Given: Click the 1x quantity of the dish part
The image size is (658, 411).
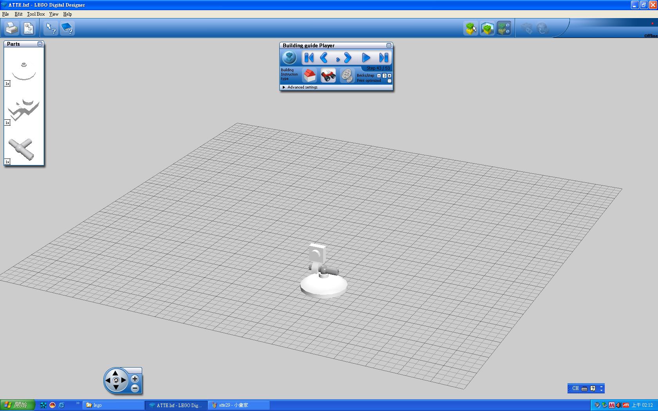Looking at the screenshot, I should tap(7, 83).
